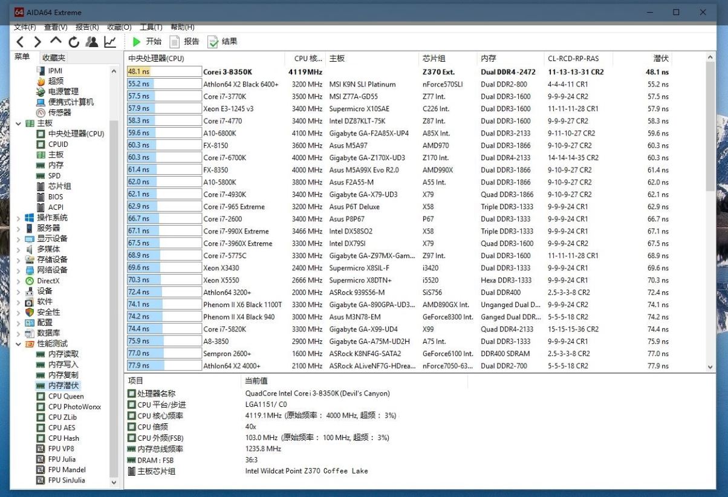This screenshot has width=728, height=497.
Task: Switch to the 菜单 menu tab
Action: pos(22,57)
